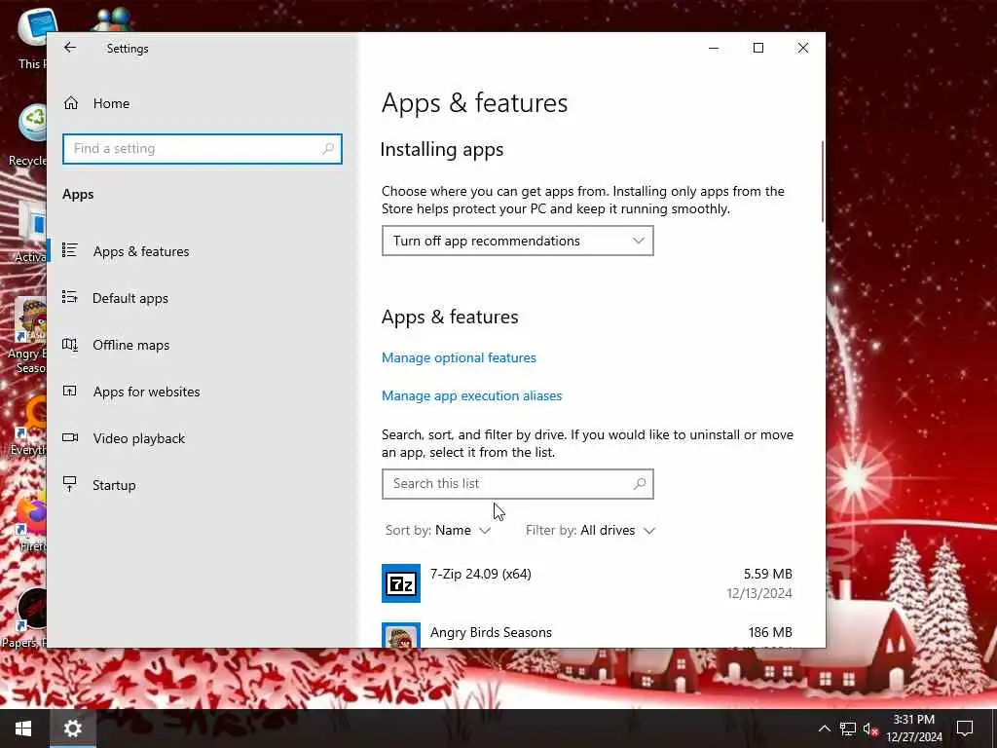Open Filter by All drives dropdown
The width and height of the screenshot is (997, 748).
tap(590, 531)
